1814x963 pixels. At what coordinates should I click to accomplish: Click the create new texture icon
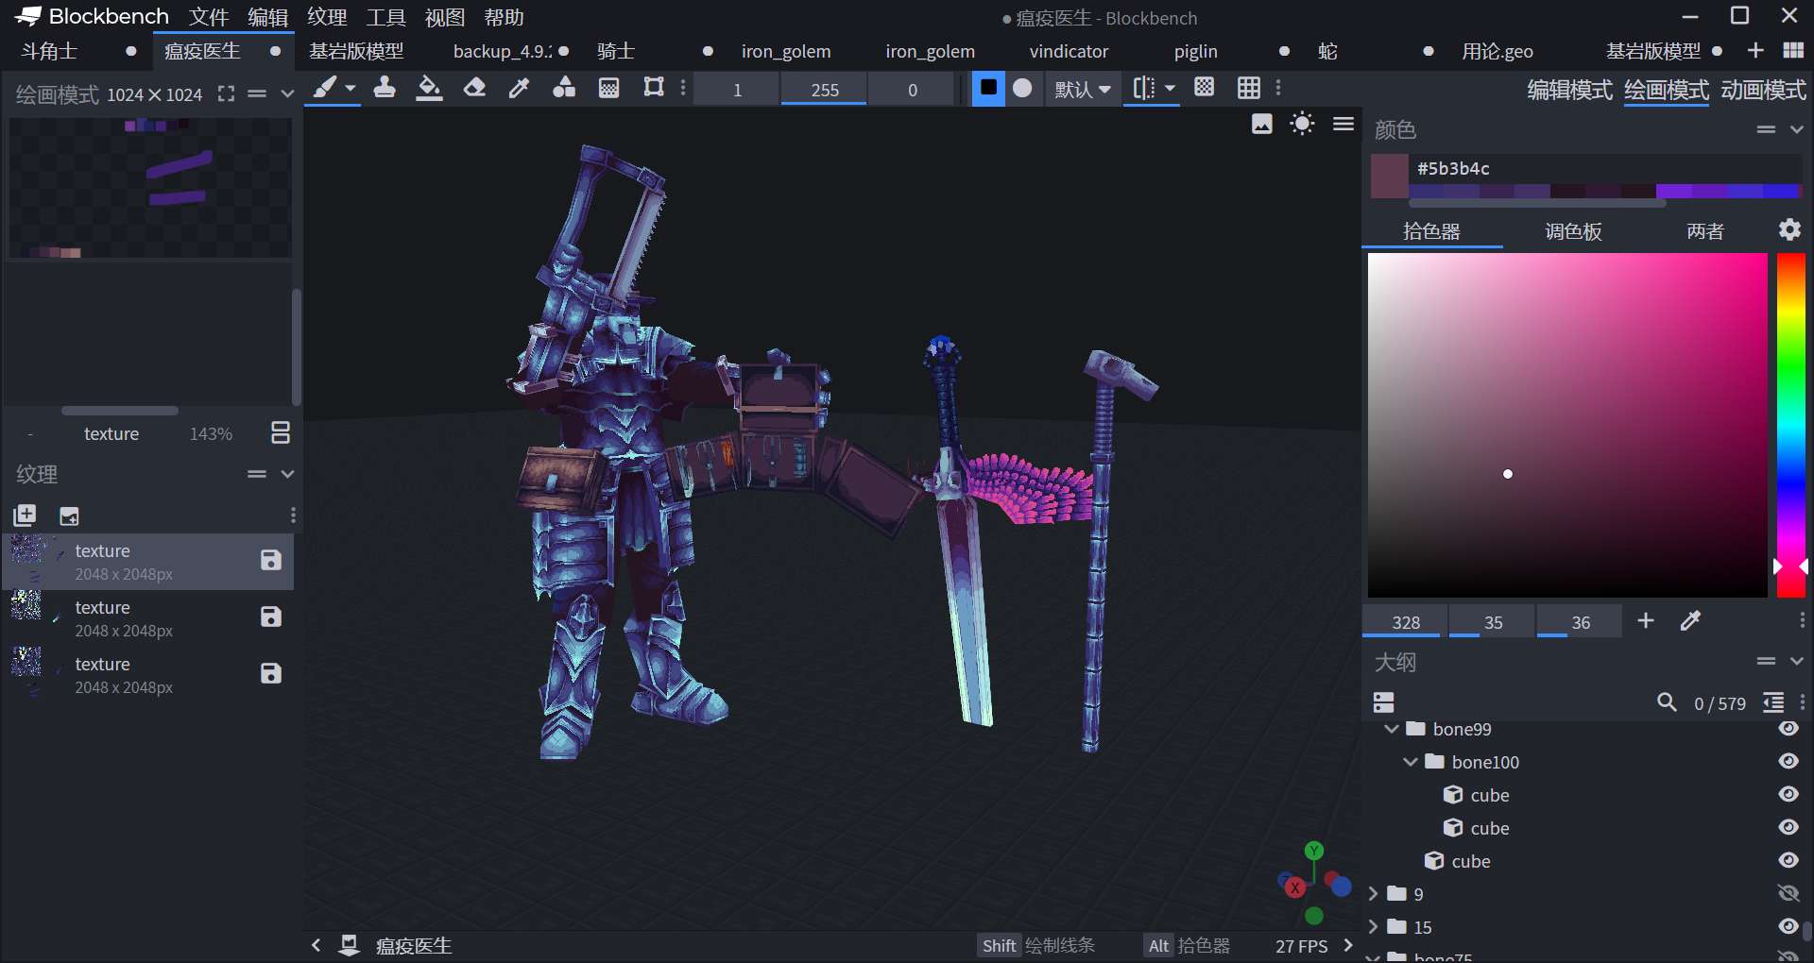pos(69,515)
